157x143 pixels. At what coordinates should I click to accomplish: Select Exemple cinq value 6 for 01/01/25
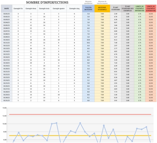coord(74,14)
